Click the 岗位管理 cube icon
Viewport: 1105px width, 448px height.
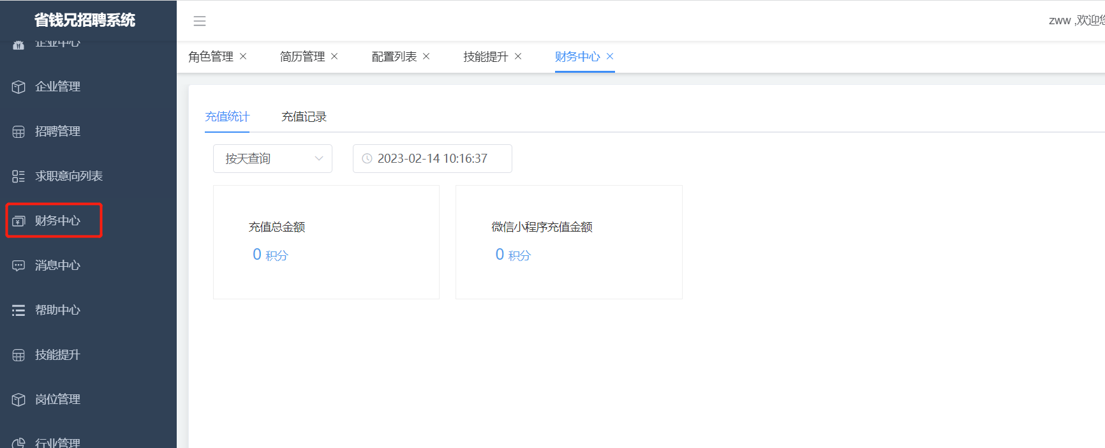[x=19, y=399]
